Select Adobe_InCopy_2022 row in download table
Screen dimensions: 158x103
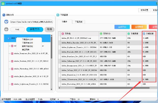click(x=108, y=70)
